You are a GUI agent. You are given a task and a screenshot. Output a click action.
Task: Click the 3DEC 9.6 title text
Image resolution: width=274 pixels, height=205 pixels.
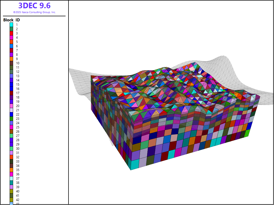pyautogui.click(x=34, y=6)
